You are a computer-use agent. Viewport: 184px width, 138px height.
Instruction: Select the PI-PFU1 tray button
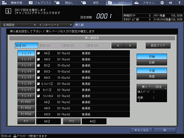pos(26,102)
